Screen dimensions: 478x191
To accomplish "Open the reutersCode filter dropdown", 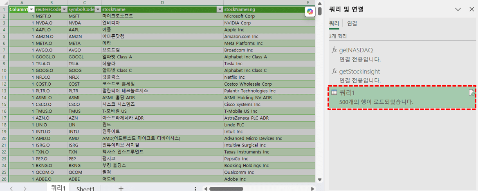I will click(64, 9).
